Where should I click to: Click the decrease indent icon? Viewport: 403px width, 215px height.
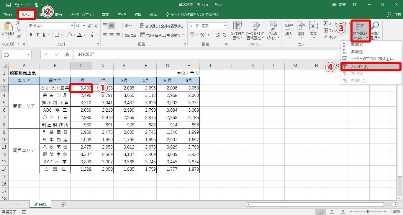coord(127,35)
